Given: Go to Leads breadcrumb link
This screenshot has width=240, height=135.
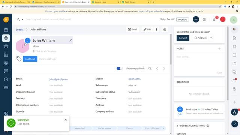Looking at the screenshot, I should pos(19,30).
